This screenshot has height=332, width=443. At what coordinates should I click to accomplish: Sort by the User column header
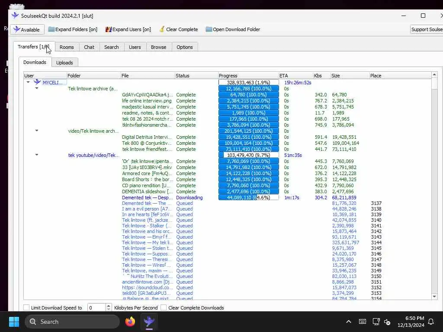45,76
